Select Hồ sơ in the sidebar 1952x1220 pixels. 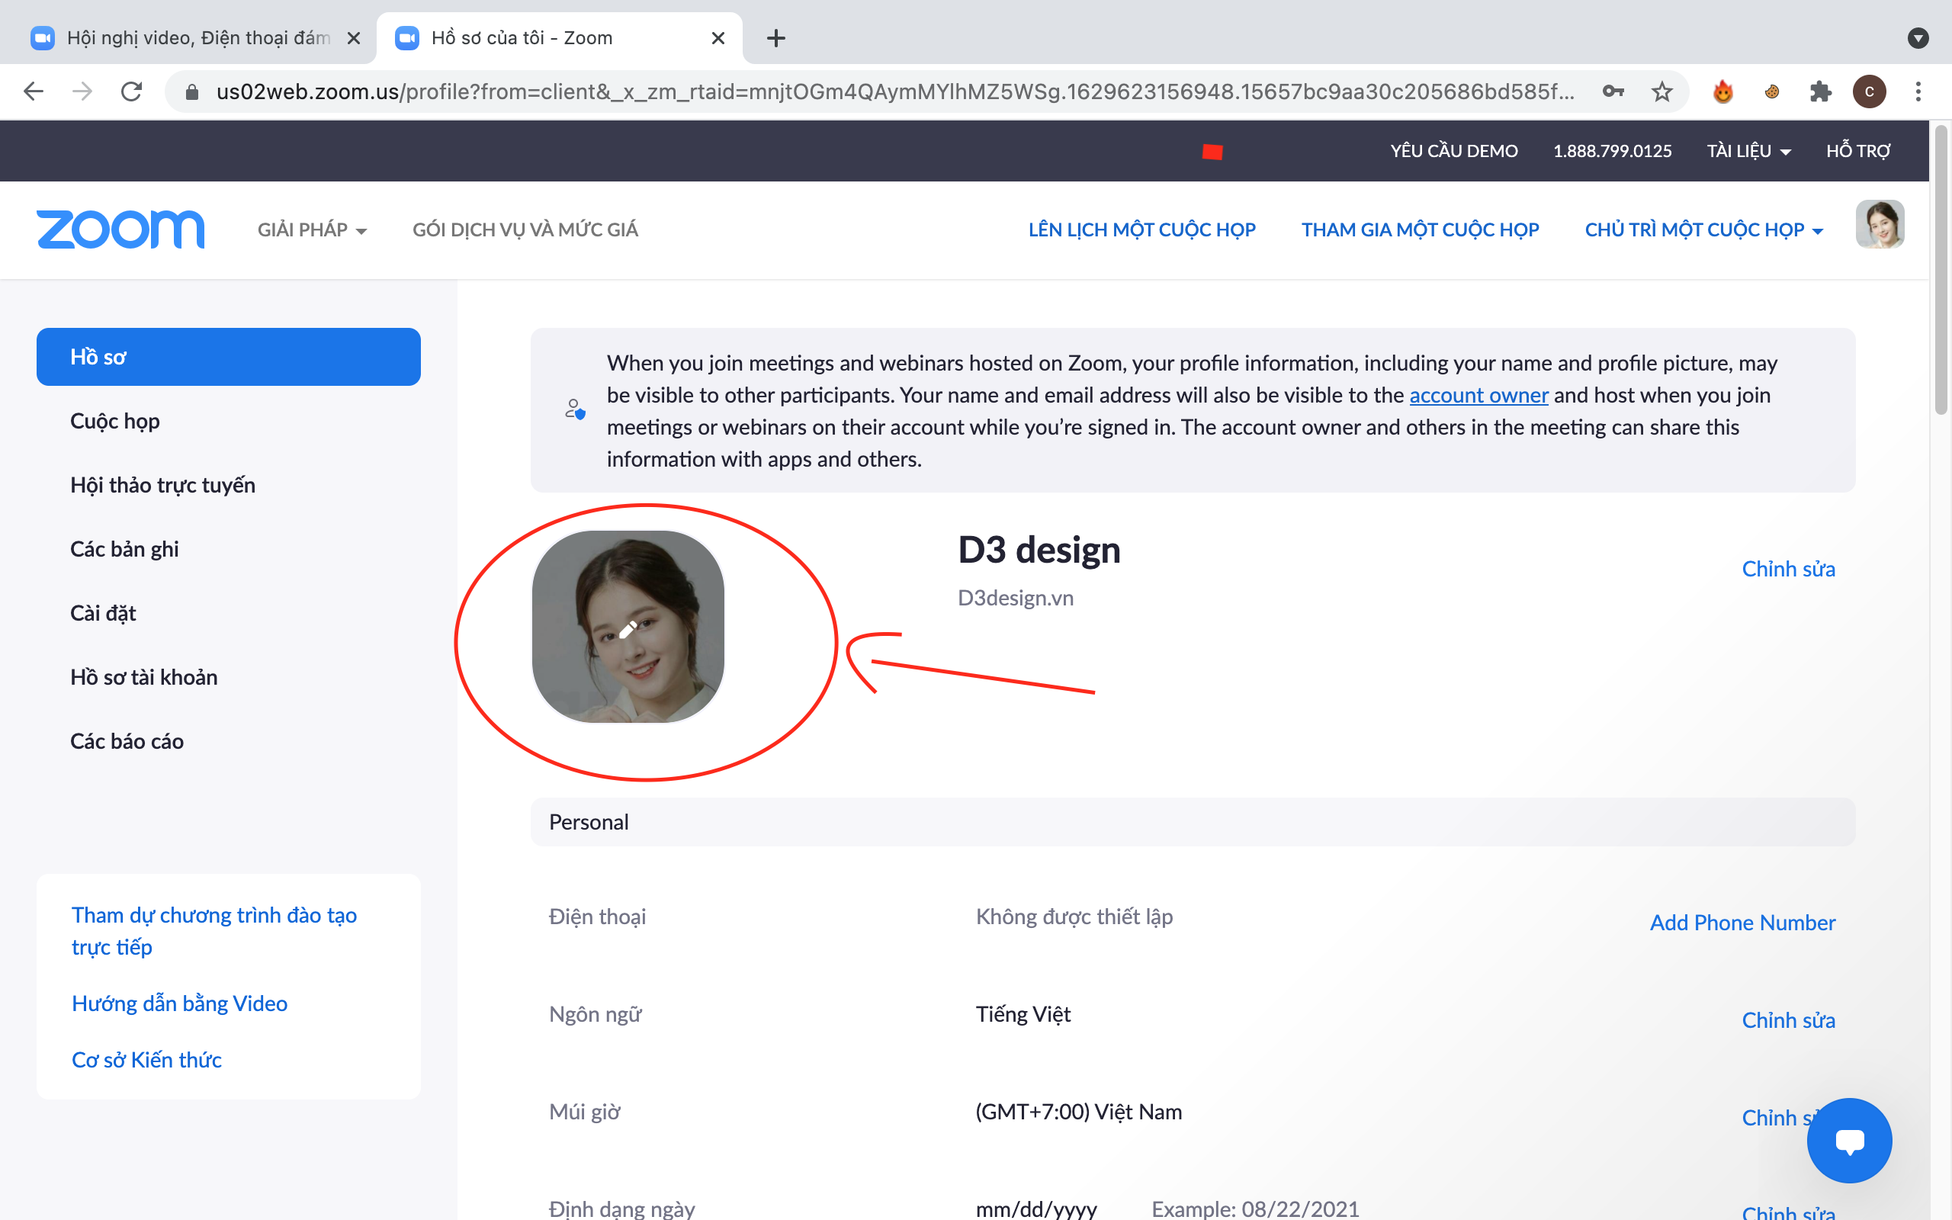[x=228, y=357]
